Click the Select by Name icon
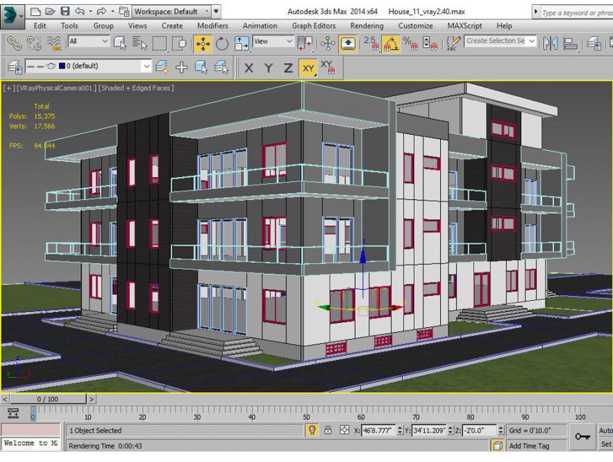The width and height of the screenshot is (613, 462). click(x=140, y=43)
